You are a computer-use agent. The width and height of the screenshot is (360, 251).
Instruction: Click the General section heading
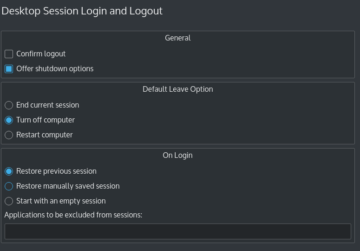[178, 38]
